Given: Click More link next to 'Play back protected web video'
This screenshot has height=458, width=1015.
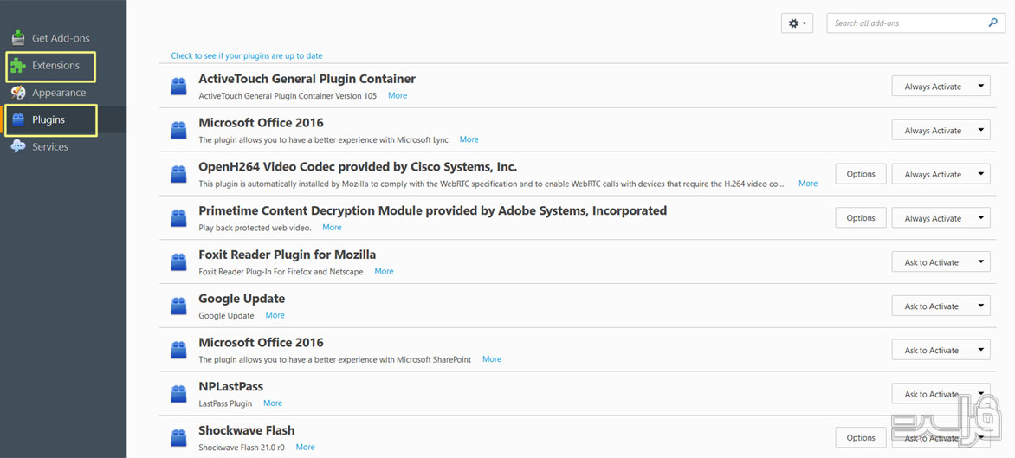Looking at the screenshot, I should 332,227.
